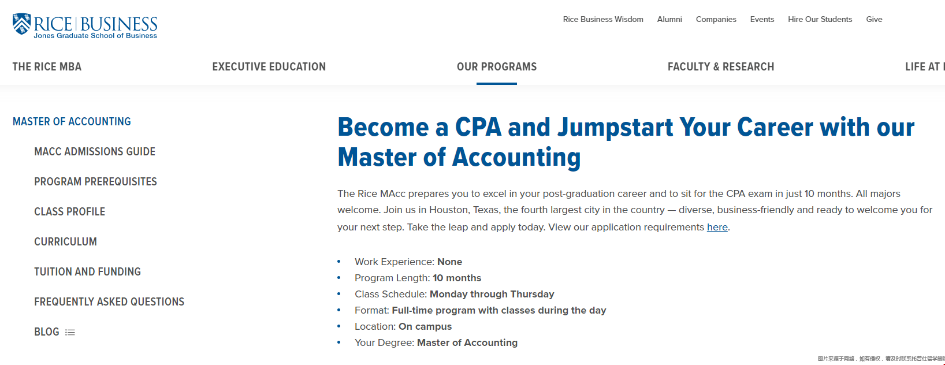Click the Rice Business shield logo
Screen dimensions: 945x365
coord(22,24)
